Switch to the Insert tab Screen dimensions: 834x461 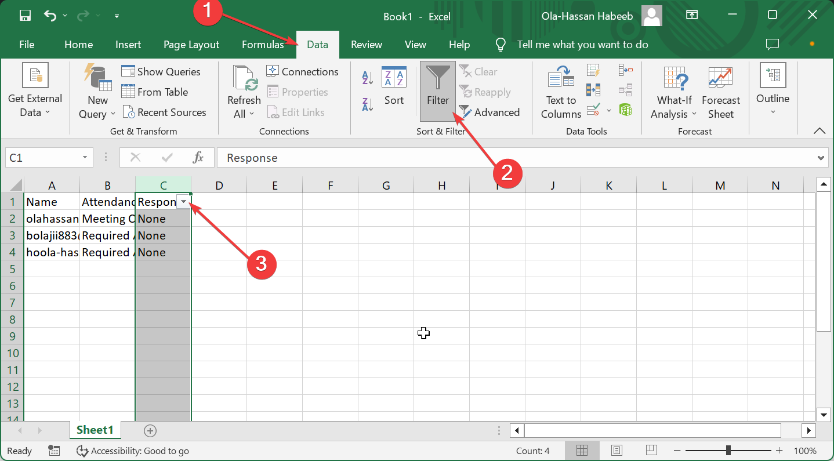pyautogui.click(x=128, y=45)
